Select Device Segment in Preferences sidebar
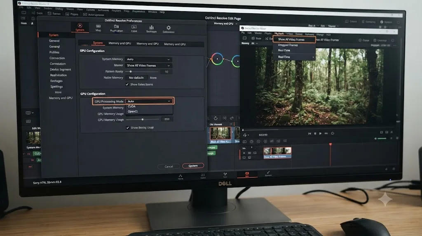Image resolution: width=422 pixels, height=236 pixels. click(60, 69)
